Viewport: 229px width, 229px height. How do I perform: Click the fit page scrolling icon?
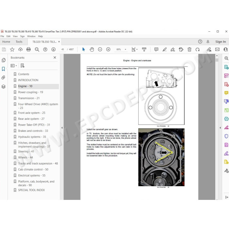click(133, 49)
